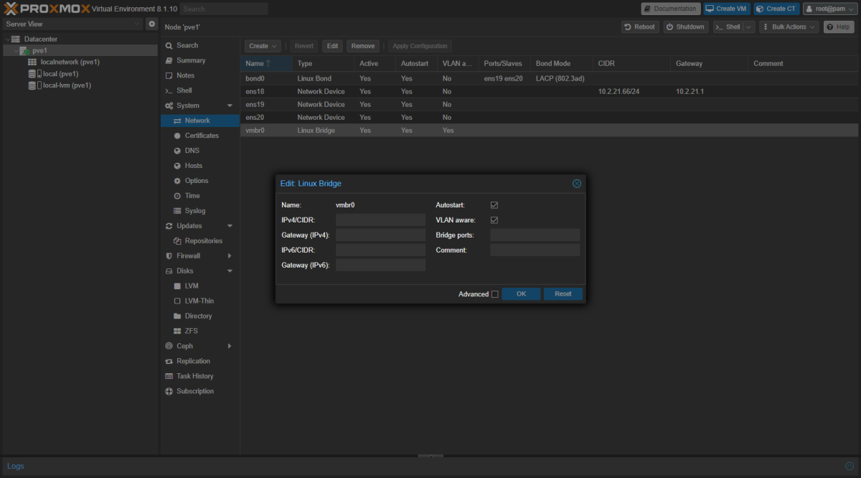Select the bond0 row
The image size is (861, 478).
tap(549, 78)
